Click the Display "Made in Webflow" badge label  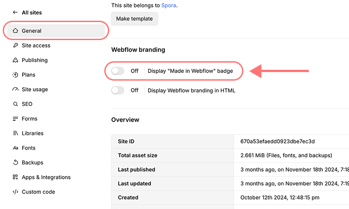[191, 71]
